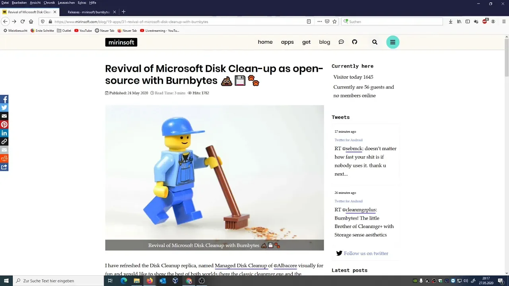Viewport: 509px width, 286px height.
Task: Share the post on LinkedIn
Action: tap(4, 133)
